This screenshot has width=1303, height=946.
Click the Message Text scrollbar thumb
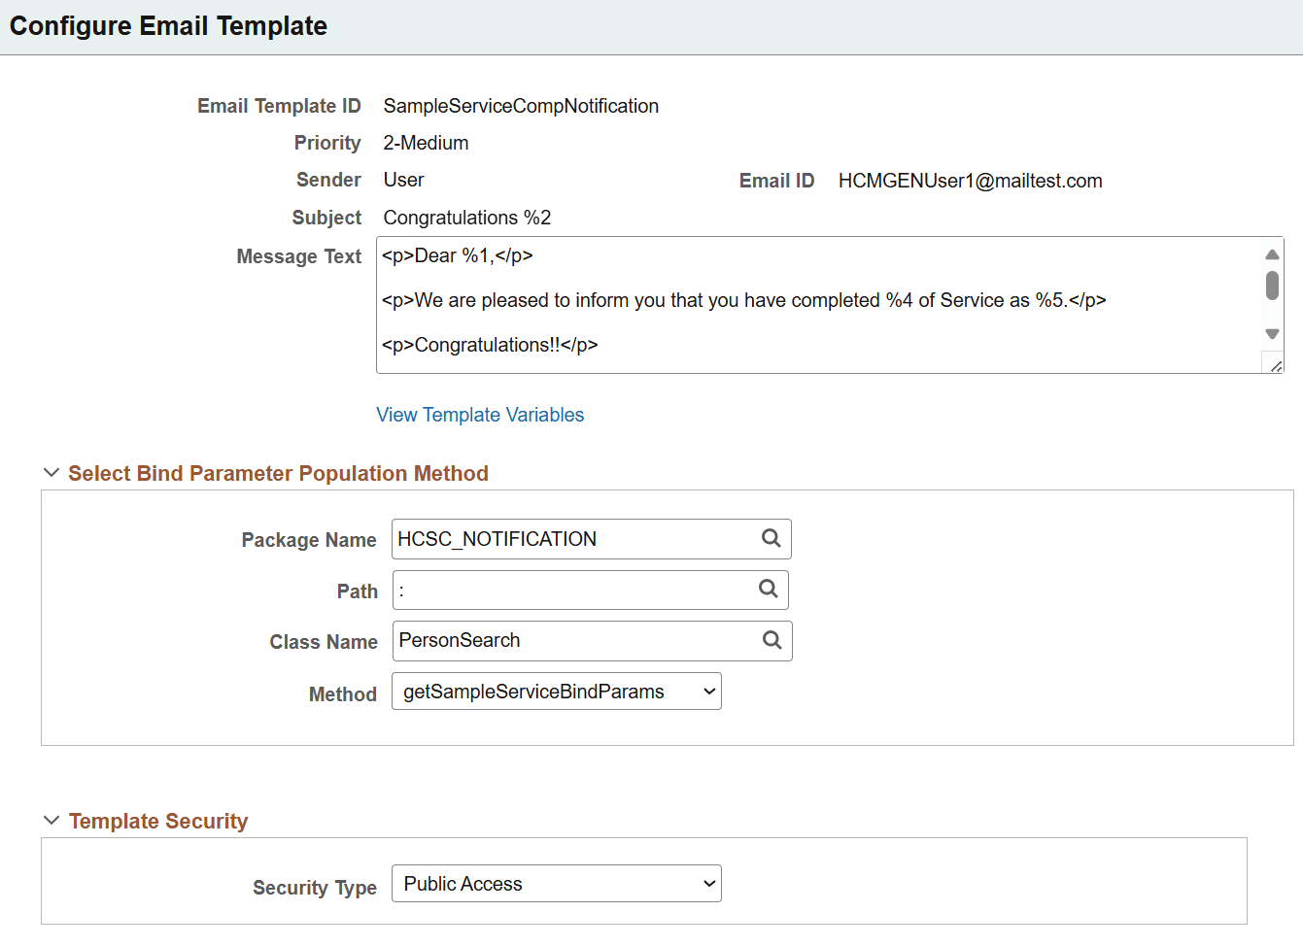pos(1273,286)
